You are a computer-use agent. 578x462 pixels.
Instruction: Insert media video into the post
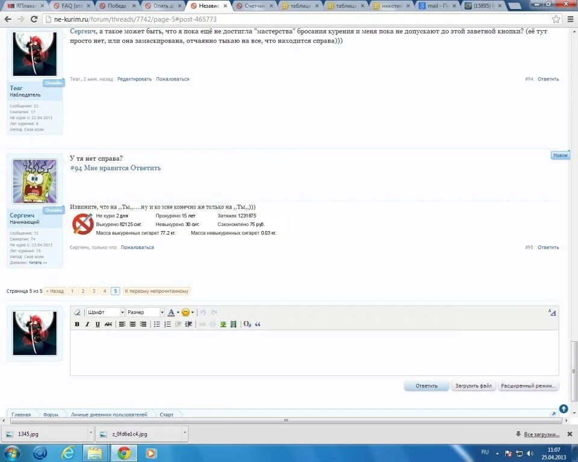click(x=234, y=324)
